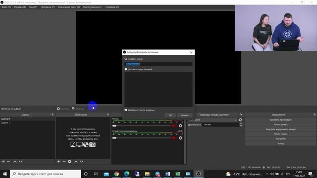Show hidden tray icons chevron
The image size is (317, 178).
pos(267,174)
